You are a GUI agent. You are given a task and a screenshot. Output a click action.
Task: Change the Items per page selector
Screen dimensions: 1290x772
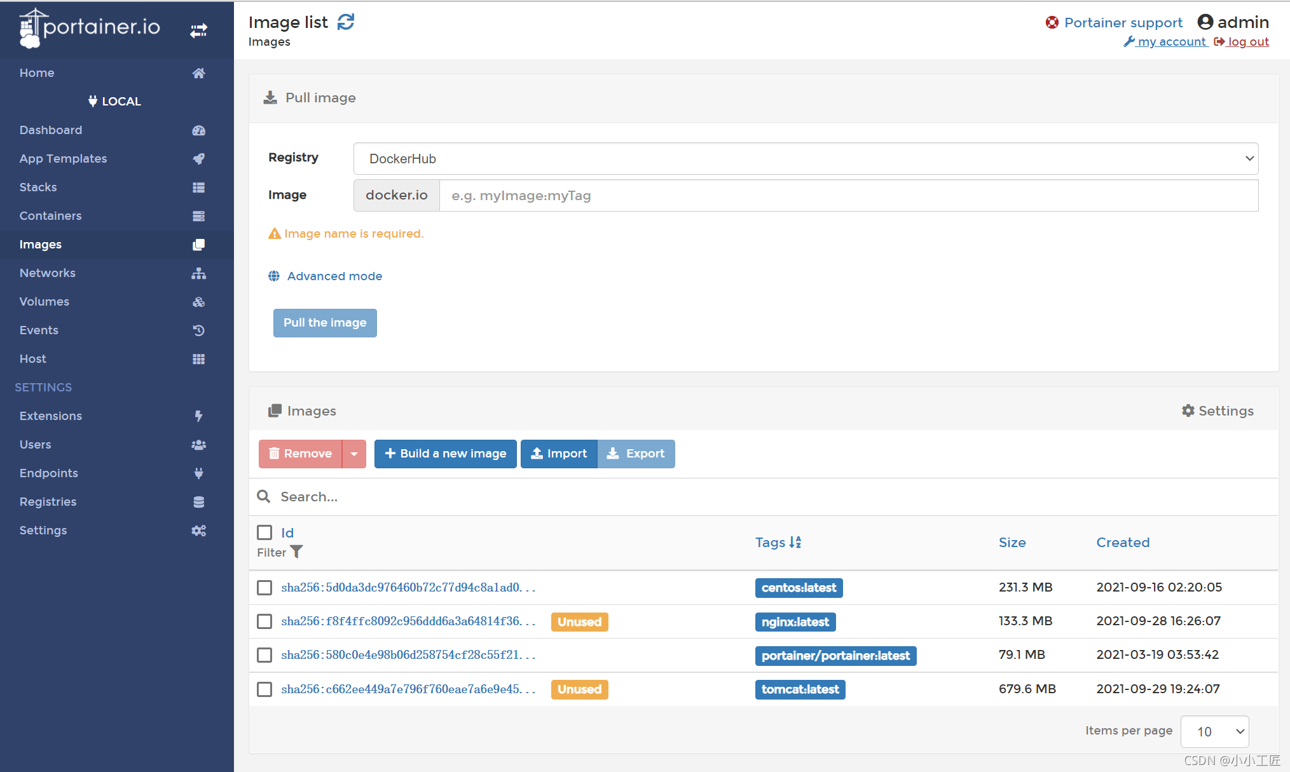point(1214,731)
